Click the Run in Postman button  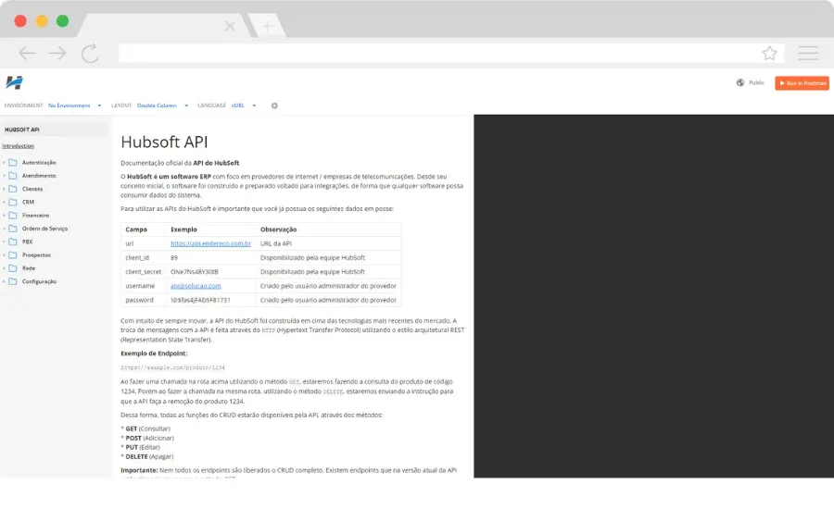click(x=802, y=83)
